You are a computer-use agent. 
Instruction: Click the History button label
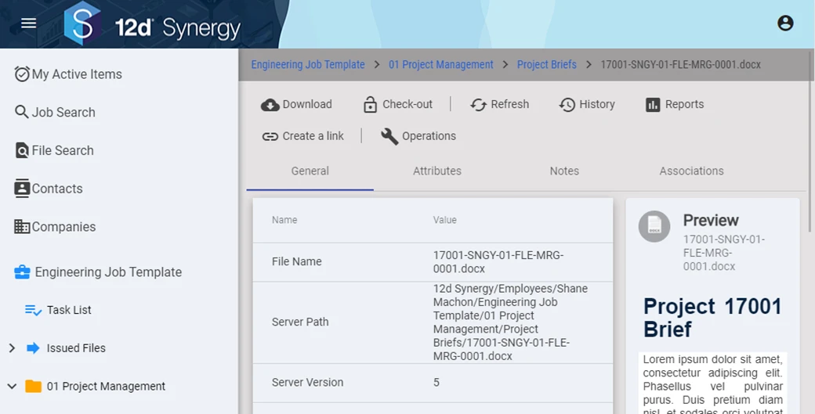[597, 104]
